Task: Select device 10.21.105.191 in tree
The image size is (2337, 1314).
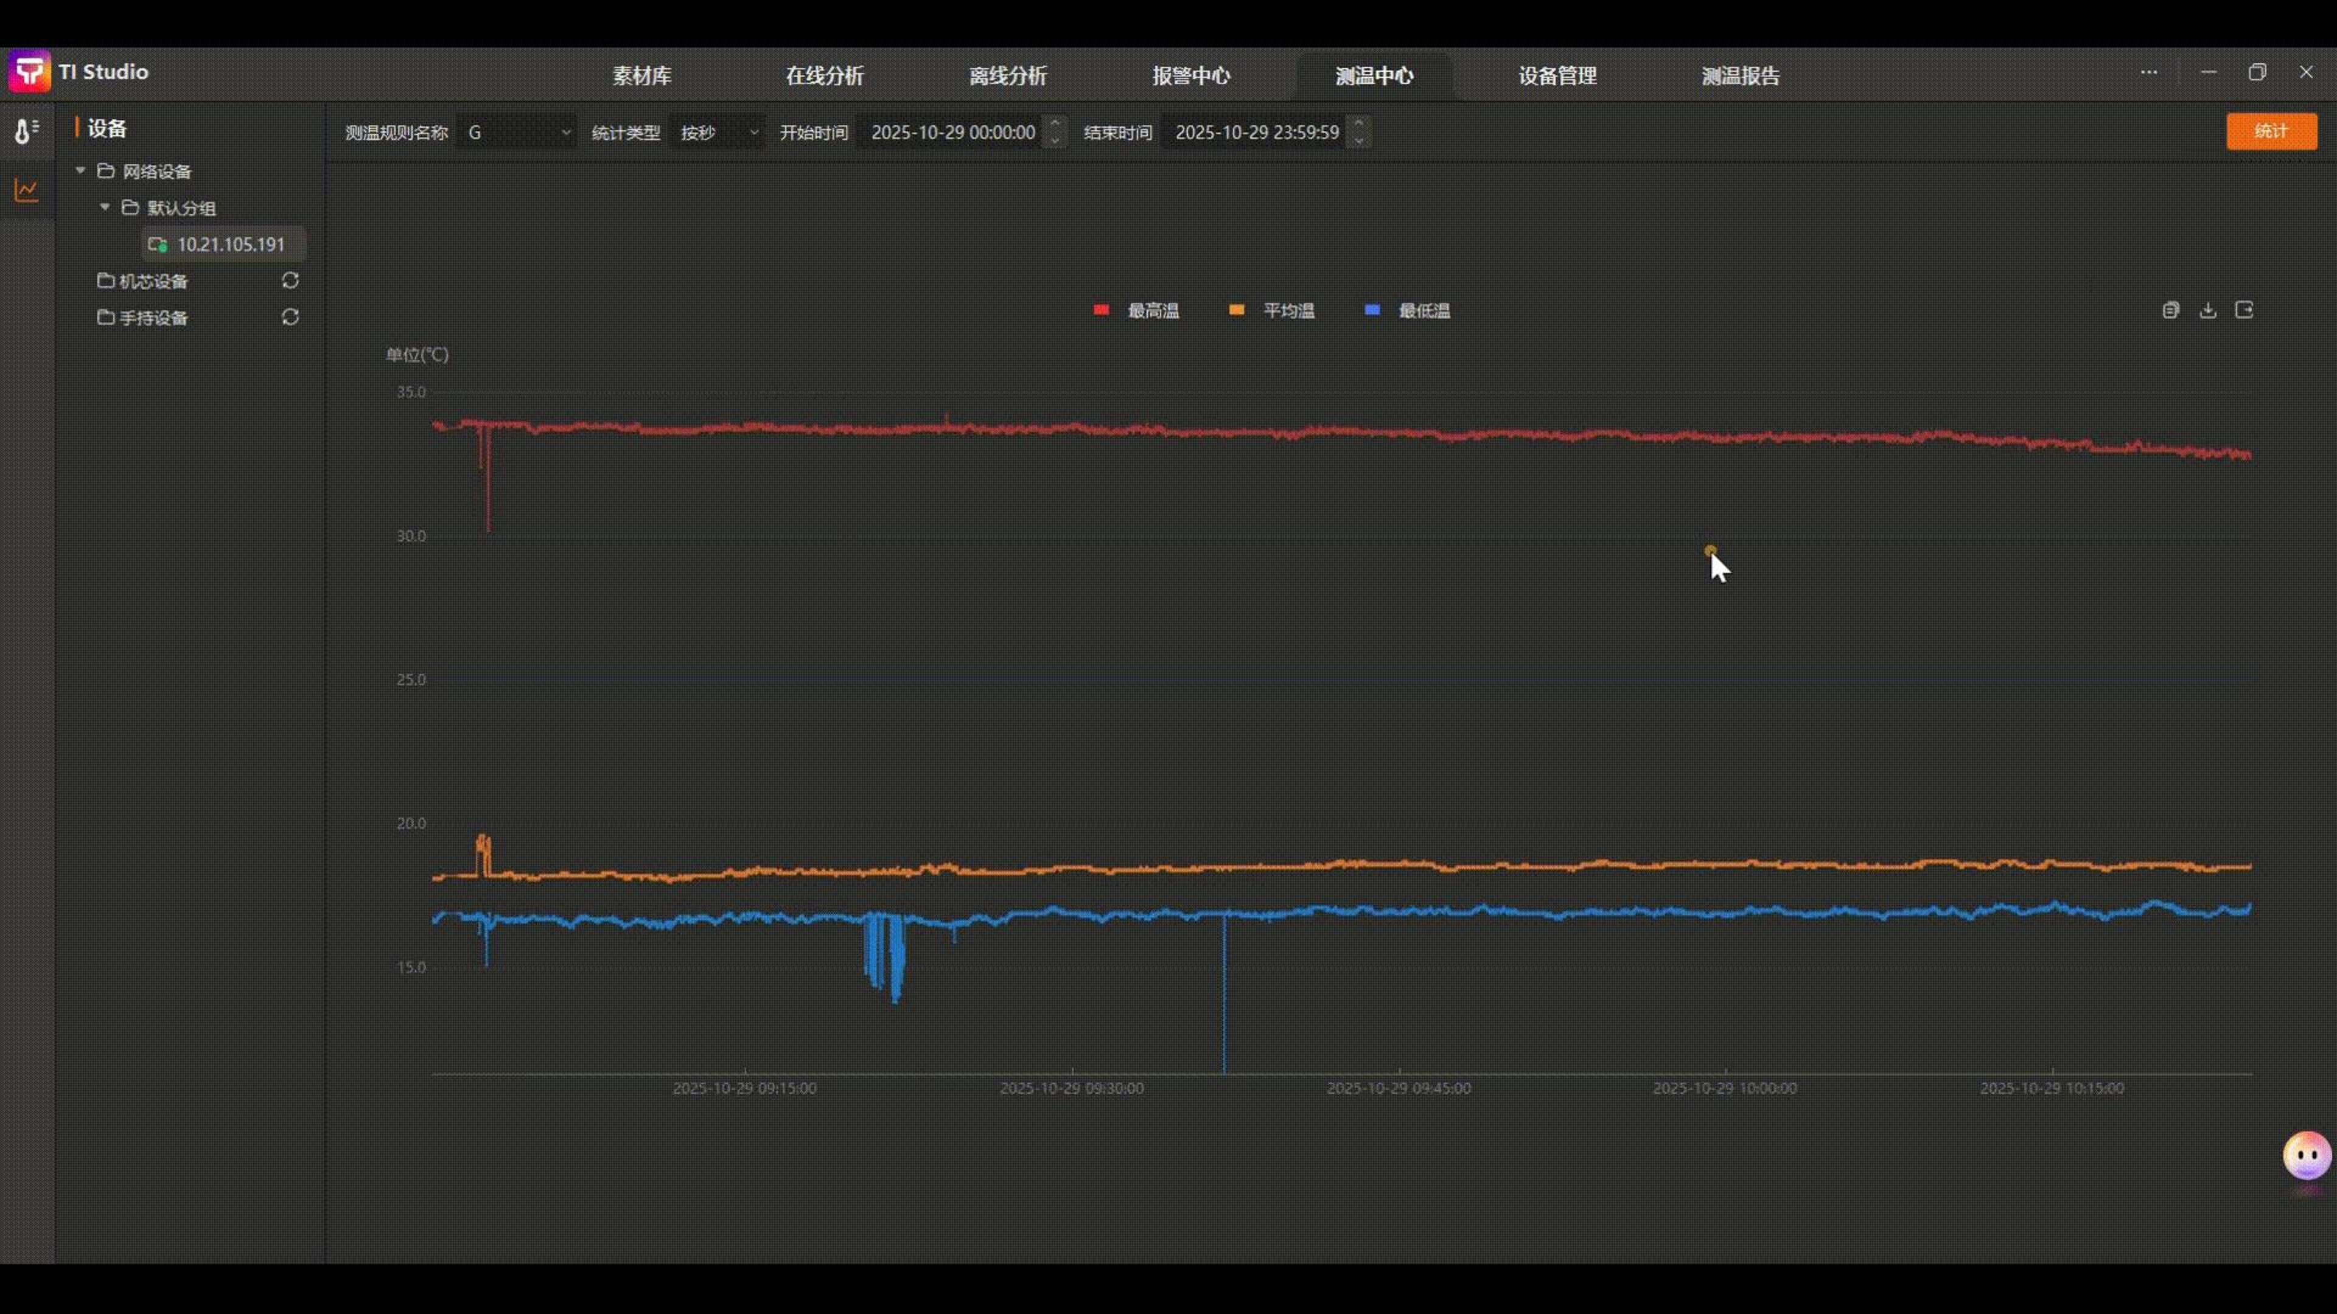Action: (231, 245)
